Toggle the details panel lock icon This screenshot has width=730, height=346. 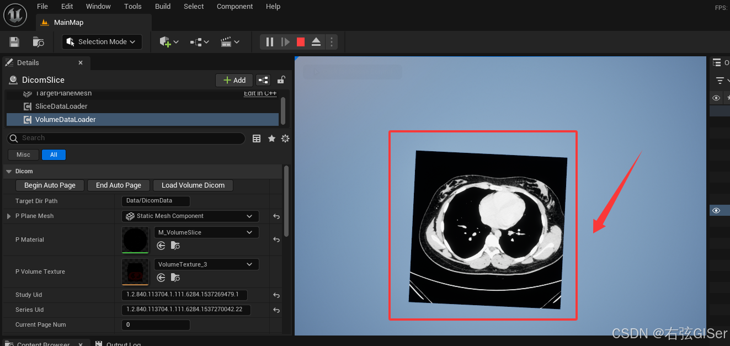coord(281,80)
